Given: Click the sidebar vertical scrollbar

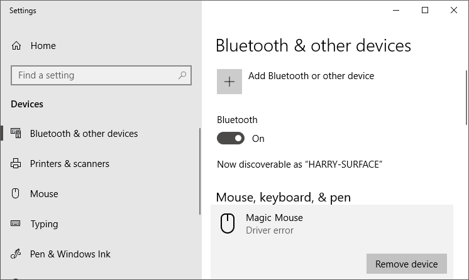Looking at the screenshot, I should coord(199,171).
